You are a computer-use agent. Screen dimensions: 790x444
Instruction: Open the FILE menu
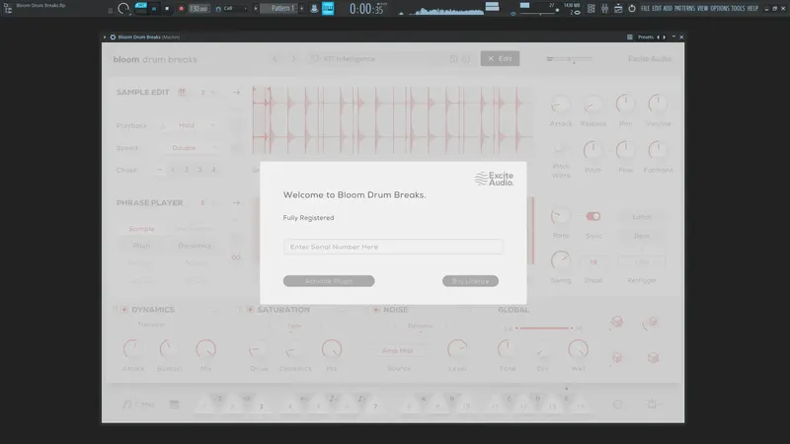click(645, 9)
